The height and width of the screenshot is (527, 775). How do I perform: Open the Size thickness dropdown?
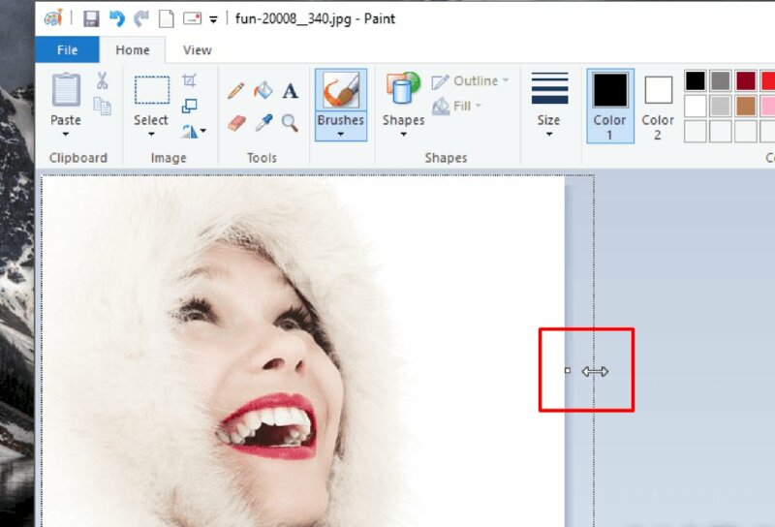[548, 134]
